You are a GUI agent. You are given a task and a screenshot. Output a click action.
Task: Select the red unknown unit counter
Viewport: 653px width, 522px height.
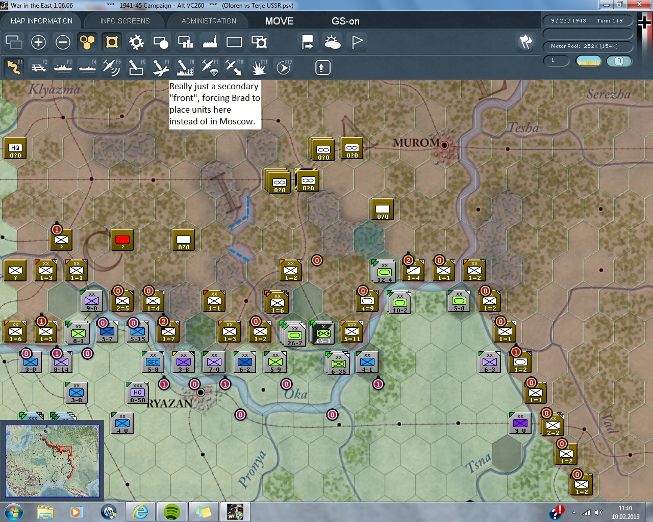[x=122, y=240]
